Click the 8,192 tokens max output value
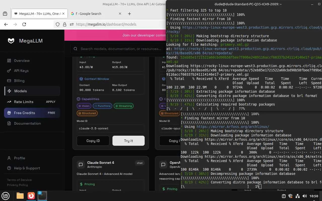 click(124, 90)
